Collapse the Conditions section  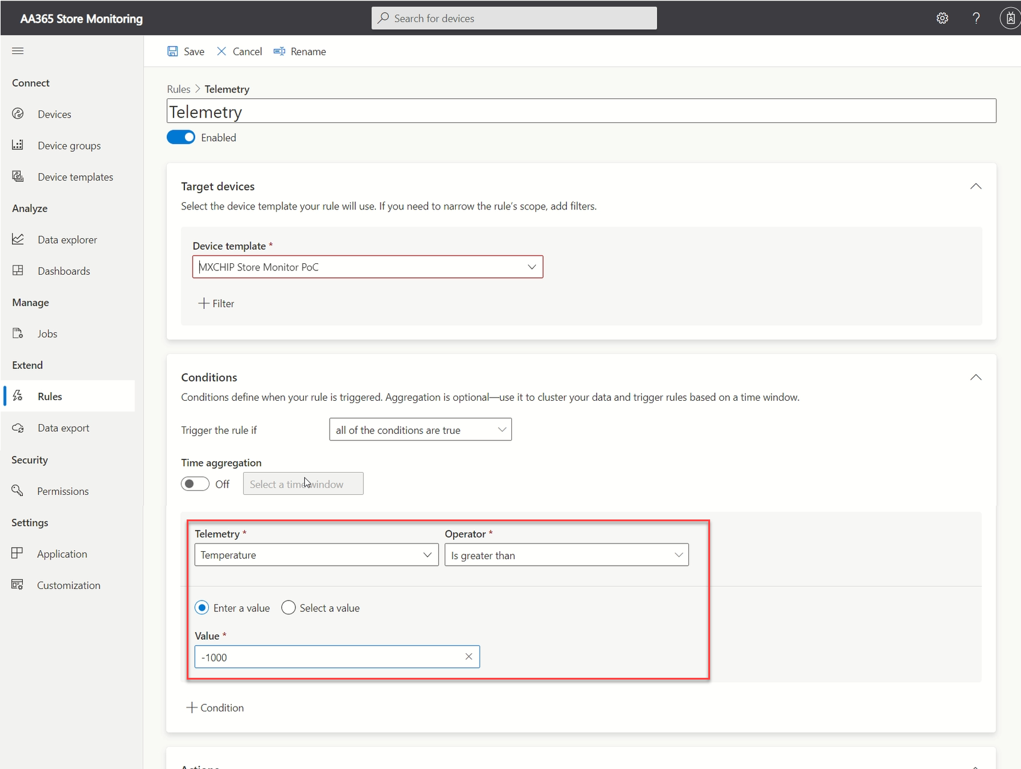click(975, 377)
